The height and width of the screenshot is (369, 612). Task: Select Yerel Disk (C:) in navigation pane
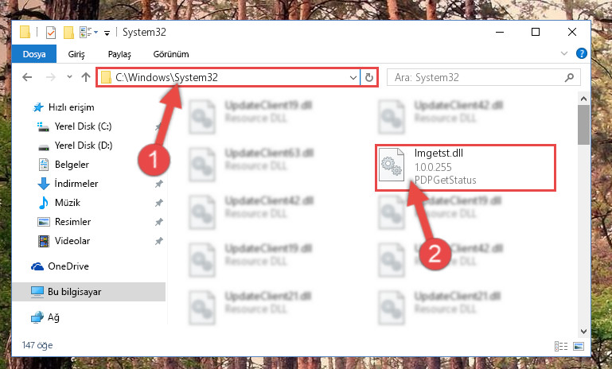click(x=83, y=126)
